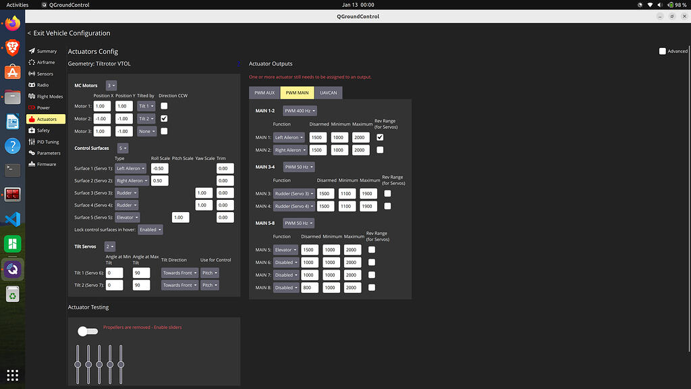Open the Help dock icon
The image size is (691, 389).
coord(12,146)
